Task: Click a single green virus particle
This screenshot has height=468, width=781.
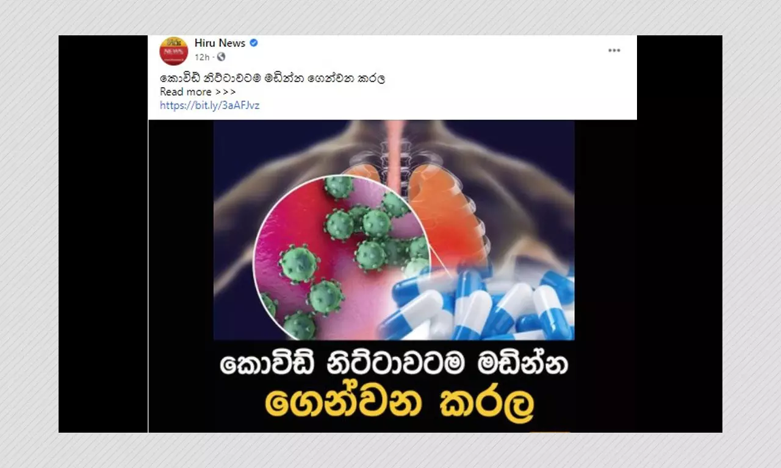Action: (x=298, y=264)
